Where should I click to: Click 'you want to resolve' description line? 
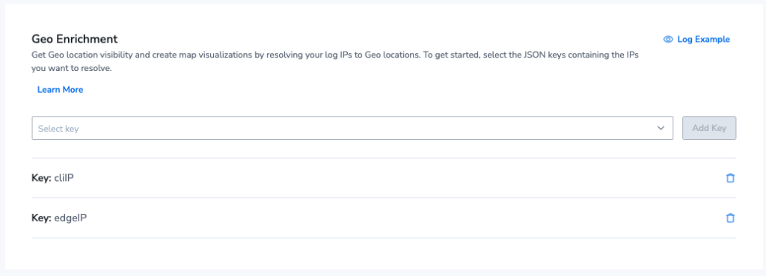[72, 68]
